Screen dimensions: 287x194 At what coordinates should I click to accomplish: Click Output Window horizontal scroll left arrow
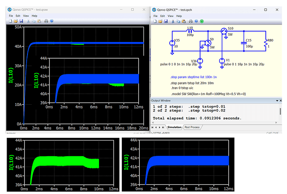tap(153, 123)
